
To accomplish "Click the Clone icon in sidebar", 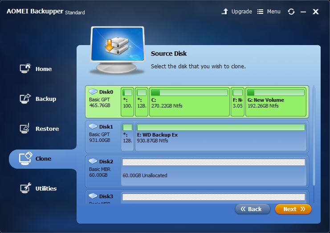I will point(25,158).
